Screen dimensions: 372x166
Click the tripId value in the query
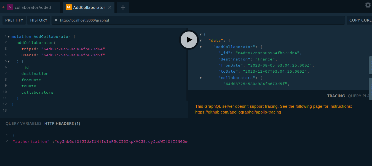pos(73,49)
